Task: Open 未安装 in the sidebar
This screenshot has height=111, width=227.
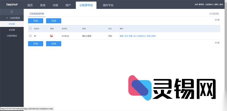Action: [x=12, y=30]
